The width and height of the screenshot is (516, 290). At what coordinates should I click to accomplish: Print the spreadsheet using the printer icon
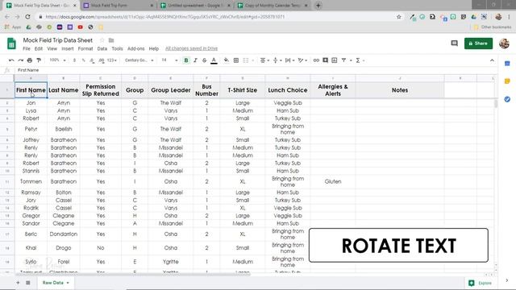(x=30, y=60)
